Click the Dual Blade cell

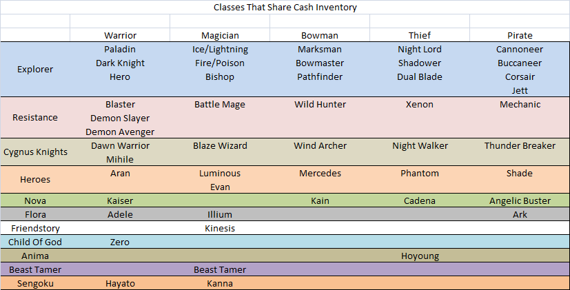420,76
